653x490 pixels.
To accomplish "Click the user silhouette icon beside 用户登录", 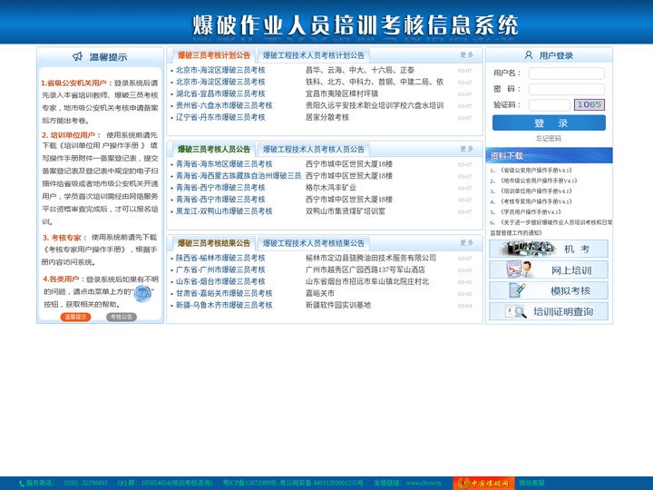I will 529,55.
